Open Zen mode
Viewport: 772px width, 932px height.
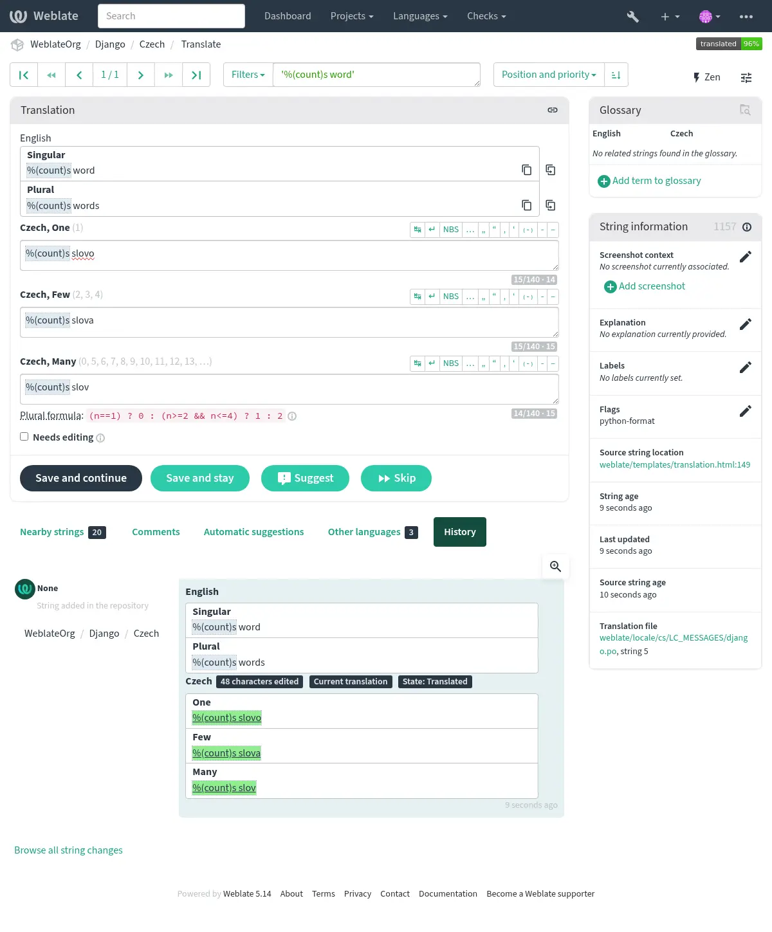coord(706,77)
